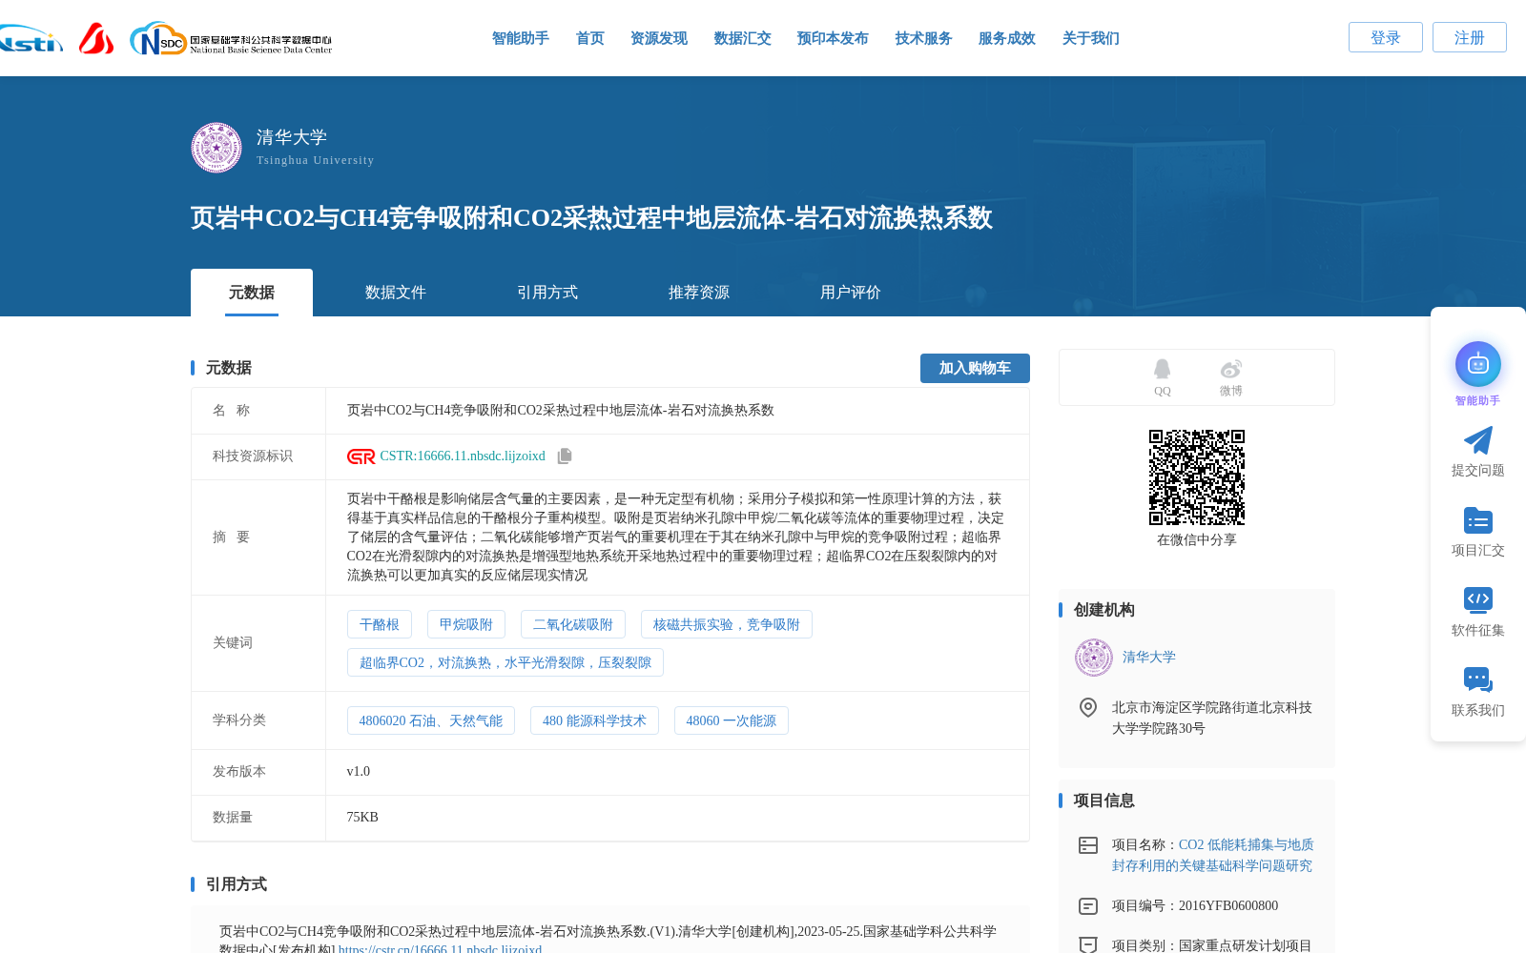1526x953 pixels.
Task: Click the 干酪根 keyword tag
Action: (x=380, y=624)
